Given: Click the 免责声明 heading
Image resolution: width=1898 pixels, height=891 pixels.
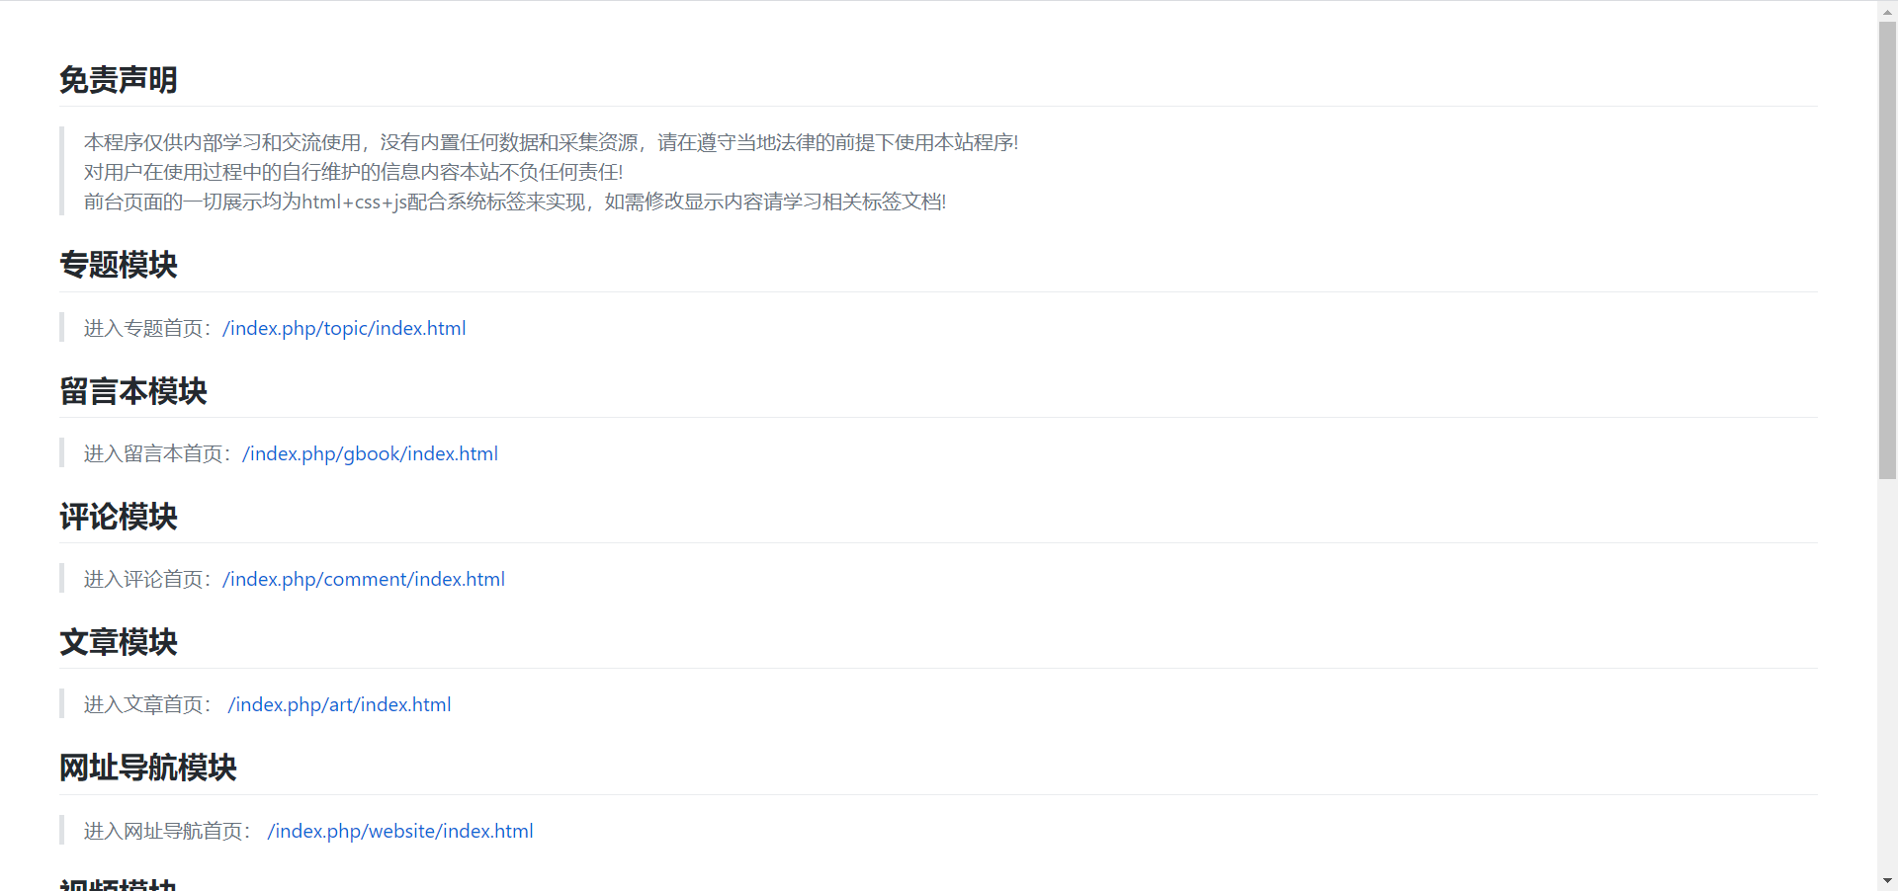Looking at the screenshot, I should click(x=118, y=79).
